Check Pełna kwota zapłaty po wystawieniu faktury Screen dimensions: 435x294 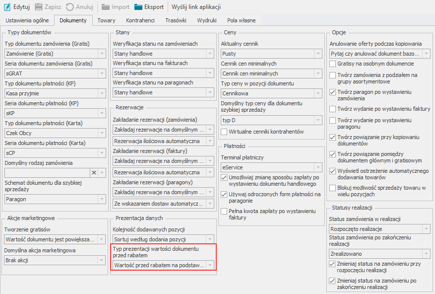(224, 212)
